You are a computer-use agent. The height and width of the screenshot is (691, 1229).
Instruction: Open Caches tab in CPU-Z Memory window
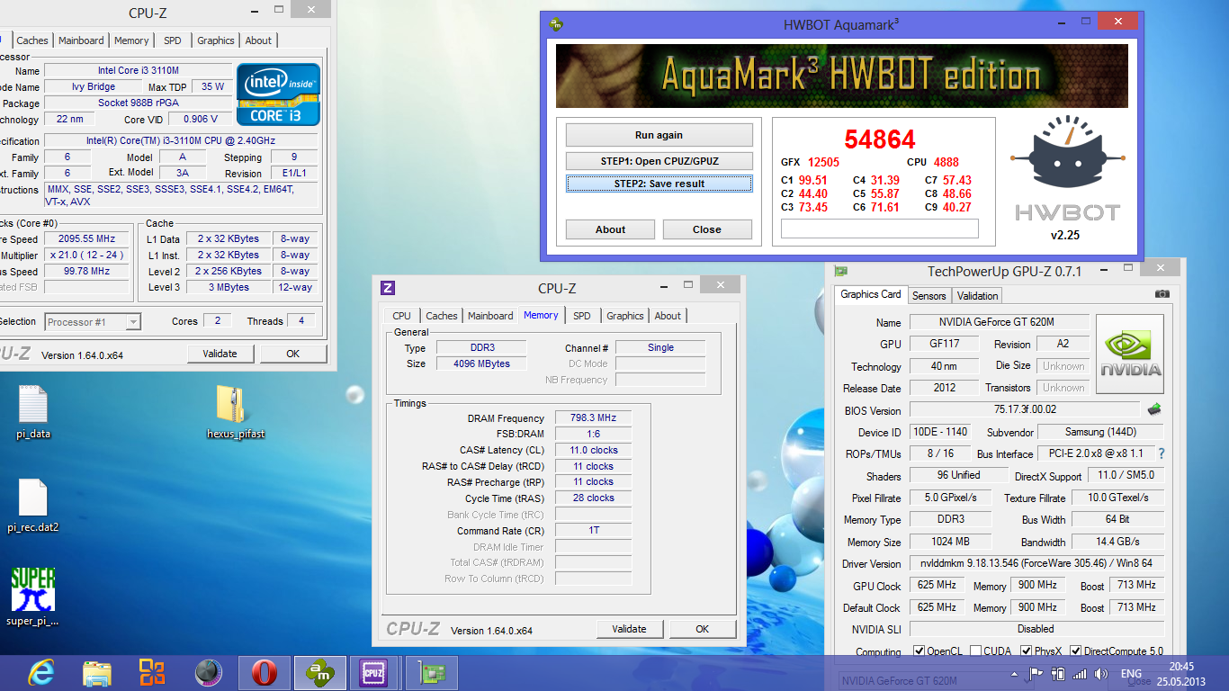441,316
